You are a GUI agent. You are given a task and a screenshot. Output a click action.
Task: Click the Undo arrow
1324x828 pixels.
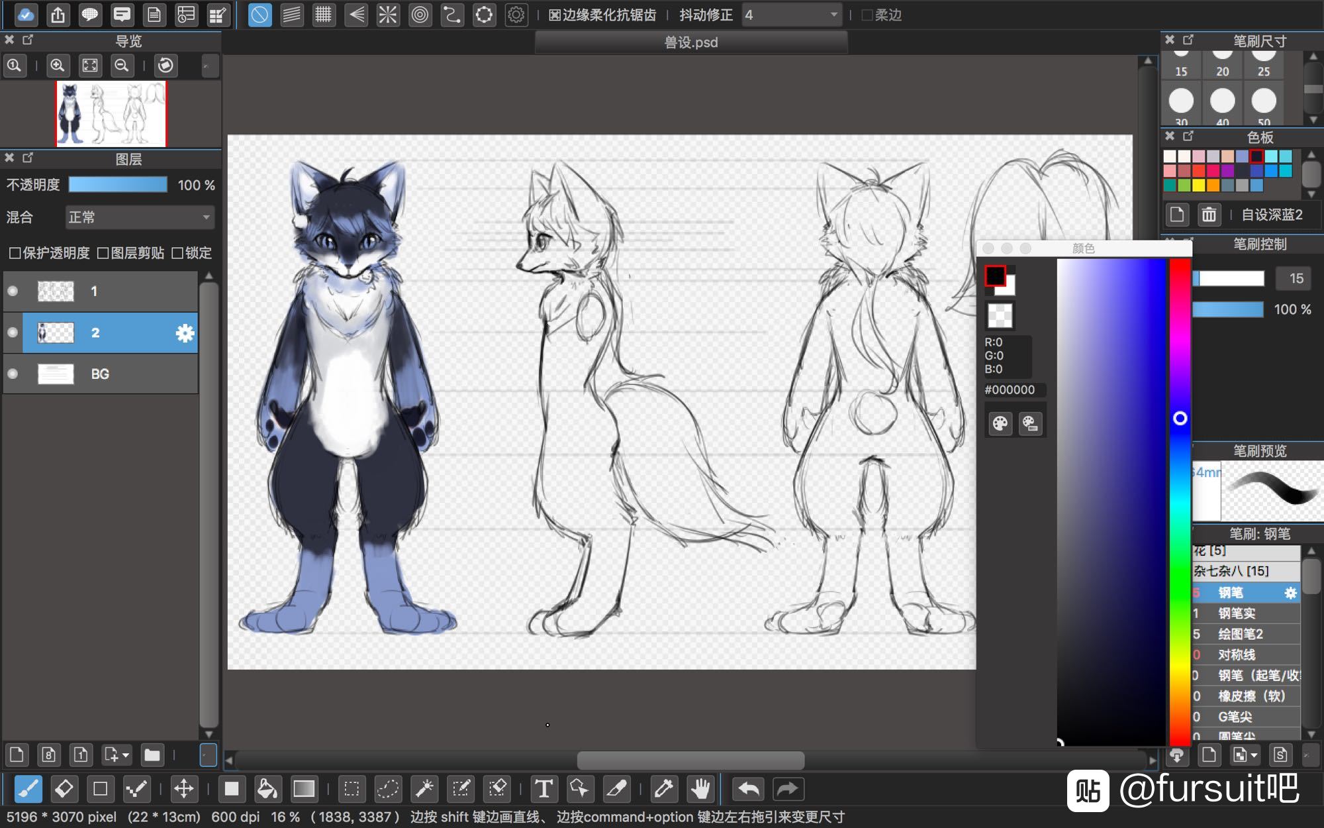(749, 788)
